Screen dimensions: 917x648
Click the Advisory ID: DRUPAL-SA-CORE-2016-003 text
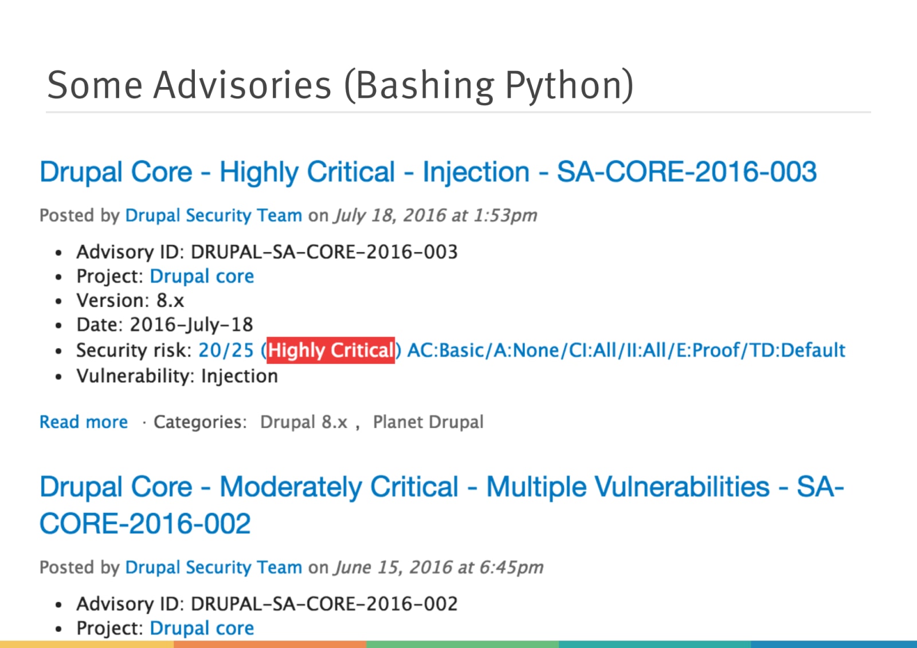click(x=267, y=252)
